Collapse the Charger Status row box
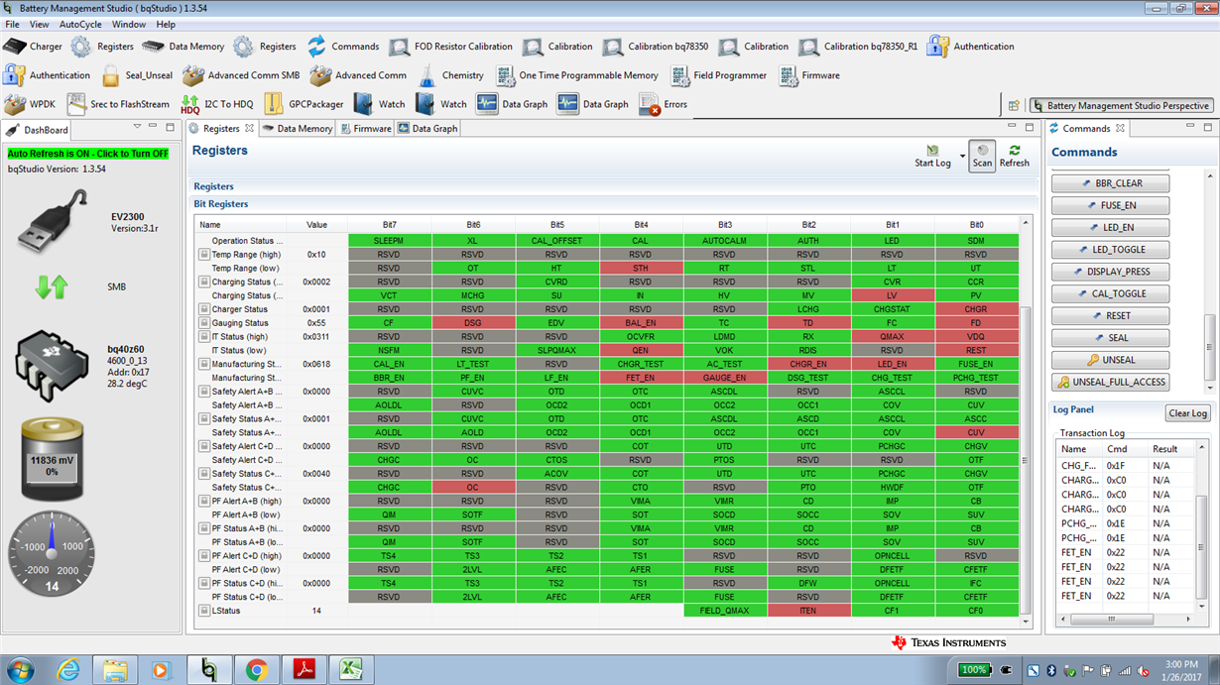Viewport: 1220px width, 685px height. point(203,309)
